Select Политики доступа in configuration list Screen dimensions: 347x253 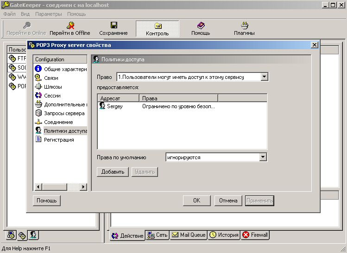pos(61,131)
